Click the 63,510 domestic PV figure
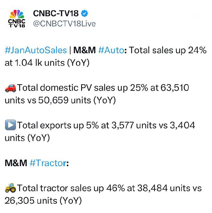 click(175, 88)
